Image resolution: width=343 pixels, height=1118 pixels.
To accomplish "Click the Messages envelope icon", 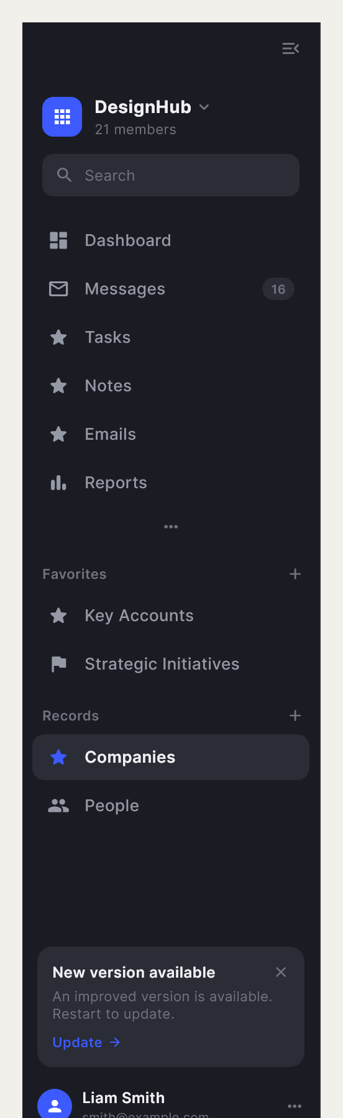I will pos(58,289).
